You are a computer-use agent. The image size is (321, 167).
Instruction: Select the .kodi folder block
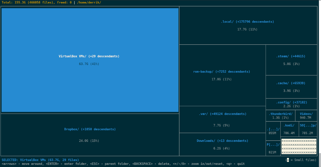point(290,129)
